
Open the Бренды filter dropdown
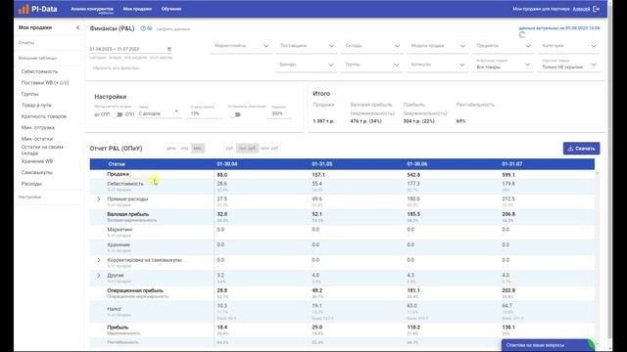point(307,65)
